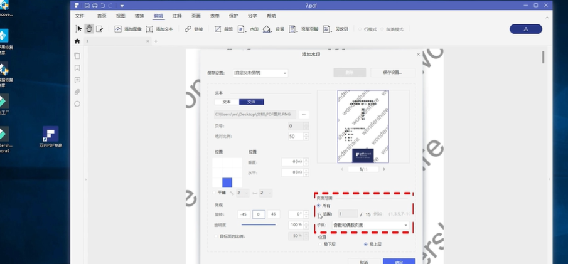Close the document tab named 7
The width and height of the screenshot is (568, 264).
tap(147, 41)
